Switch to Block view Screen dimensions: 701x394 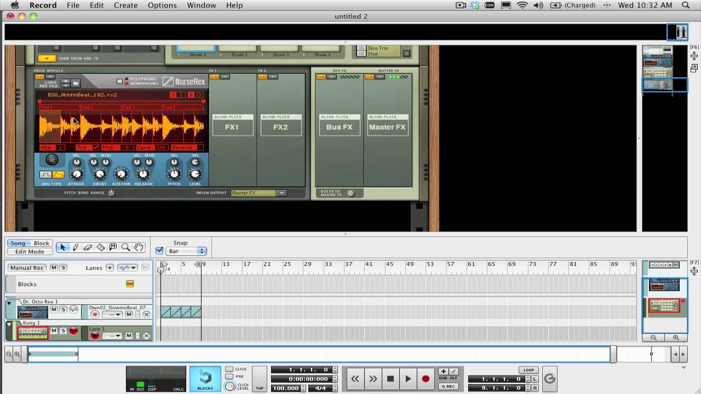click(42, 243)
